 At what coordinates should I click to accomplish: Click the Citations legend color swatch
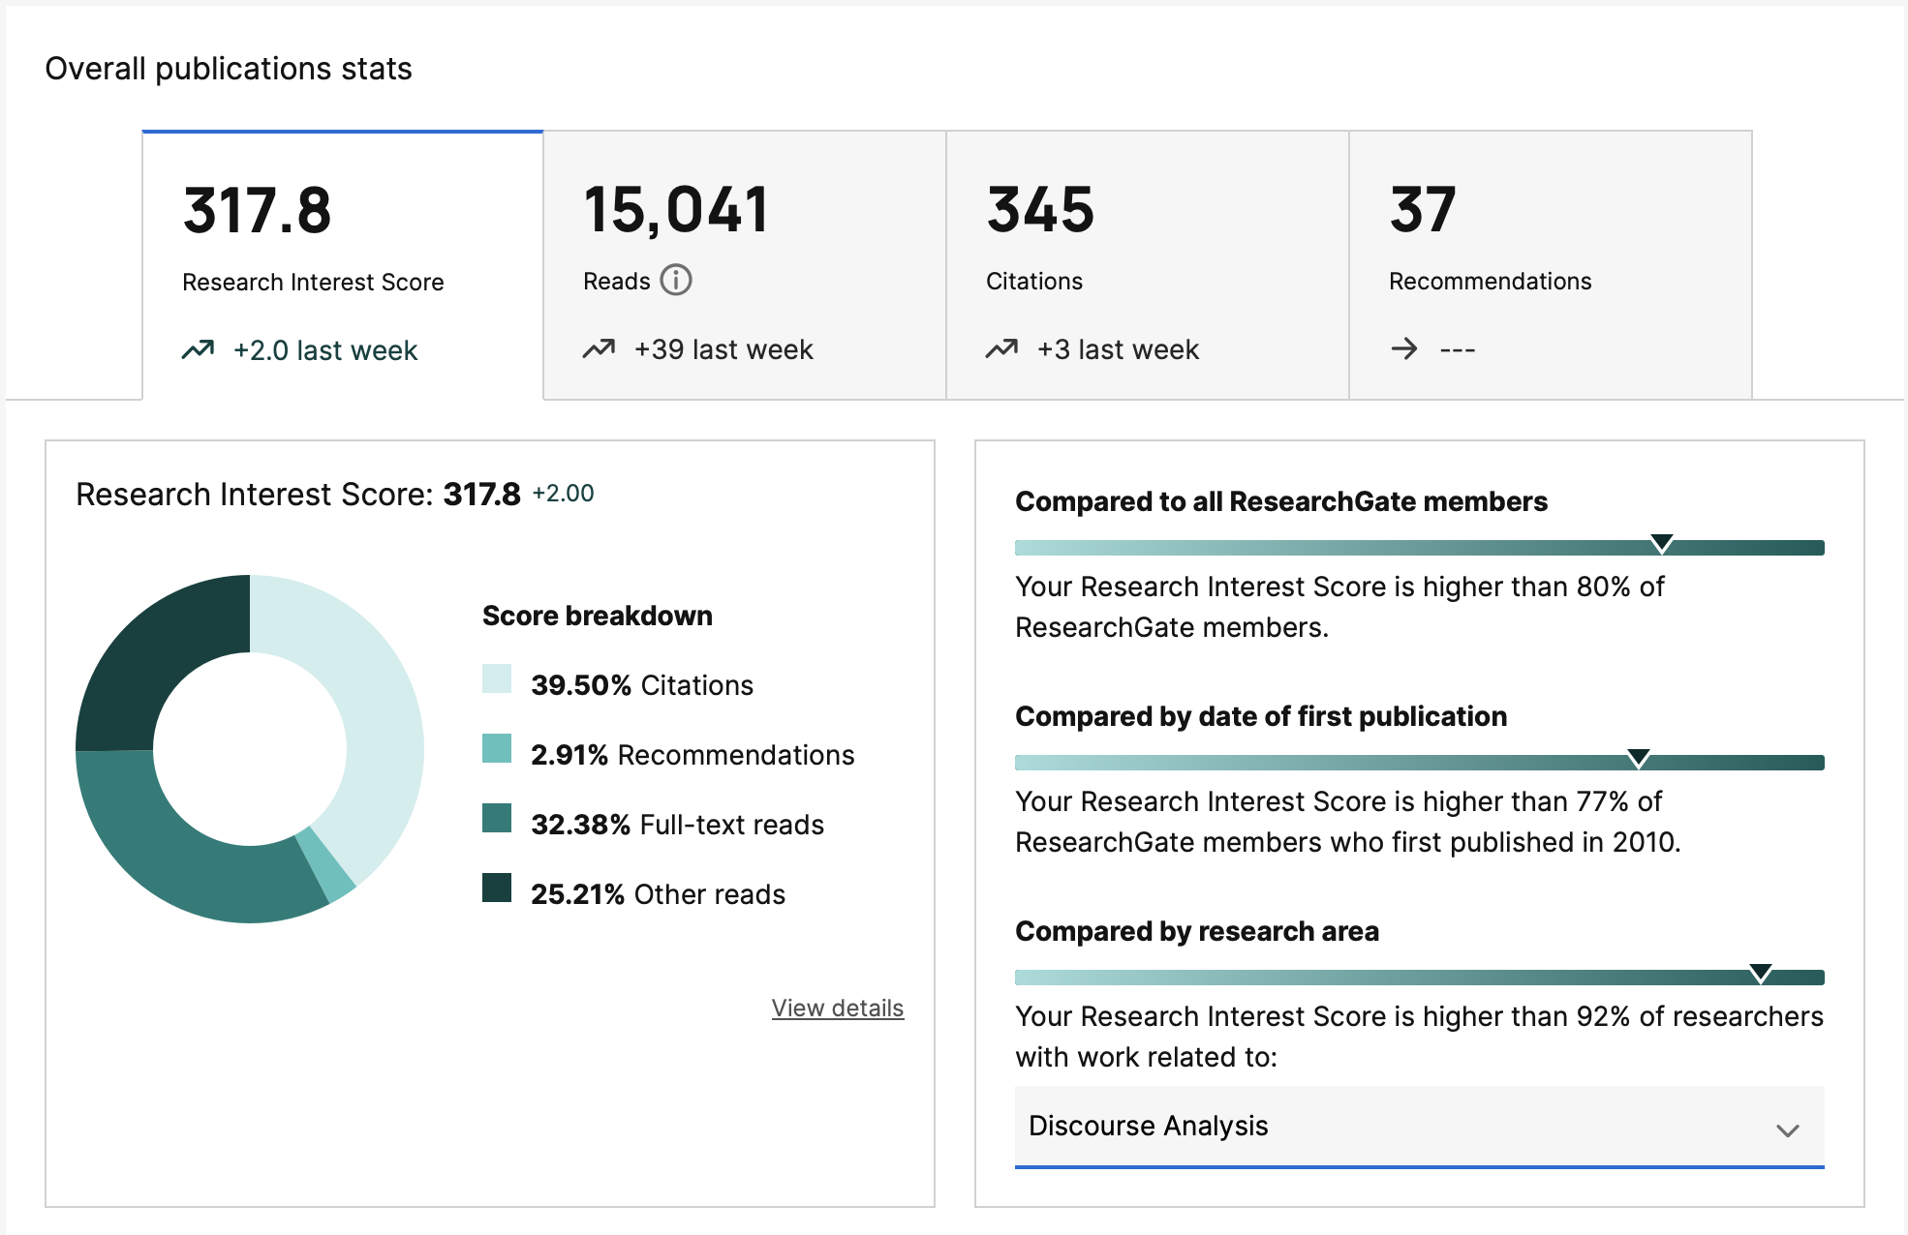497,678
